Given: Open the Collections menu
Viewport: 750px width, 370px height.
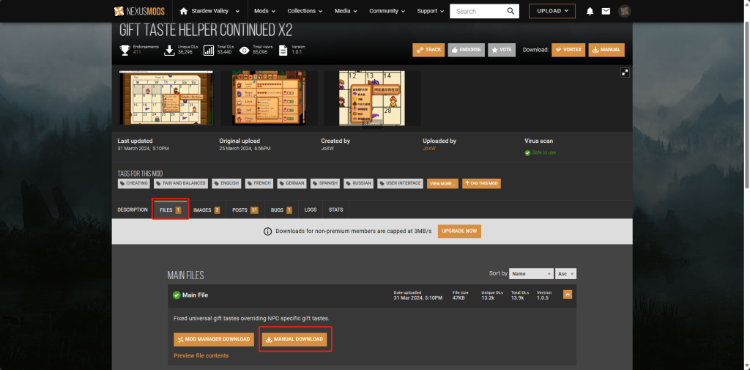Looking at the screenshot, I should pyautogui.click(x=306, y=11).
